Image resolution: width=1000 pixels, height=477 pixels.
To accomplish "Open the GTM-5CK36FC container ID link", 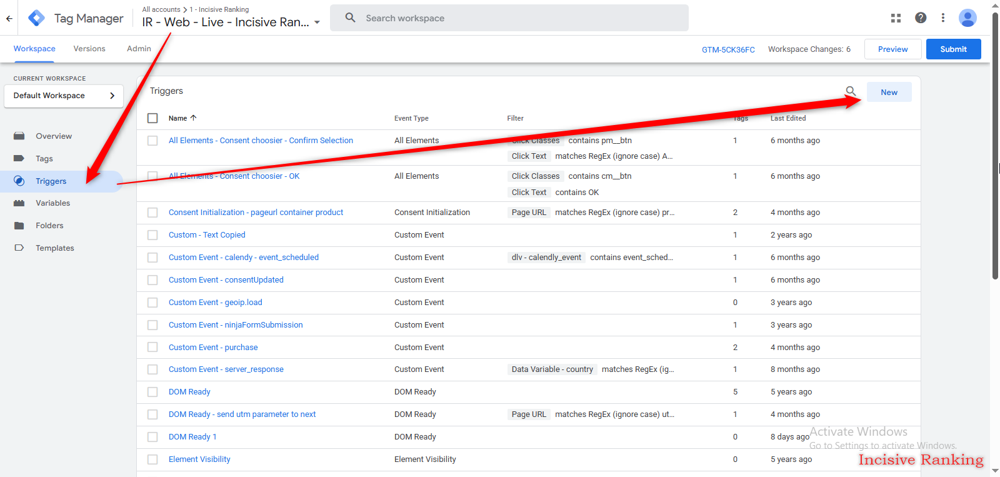I will [x=728, y=49].
